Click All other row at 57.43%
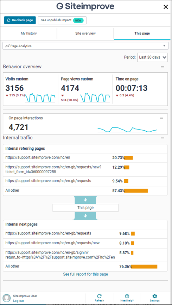172x305 pixels. click(x=85, y=191)
